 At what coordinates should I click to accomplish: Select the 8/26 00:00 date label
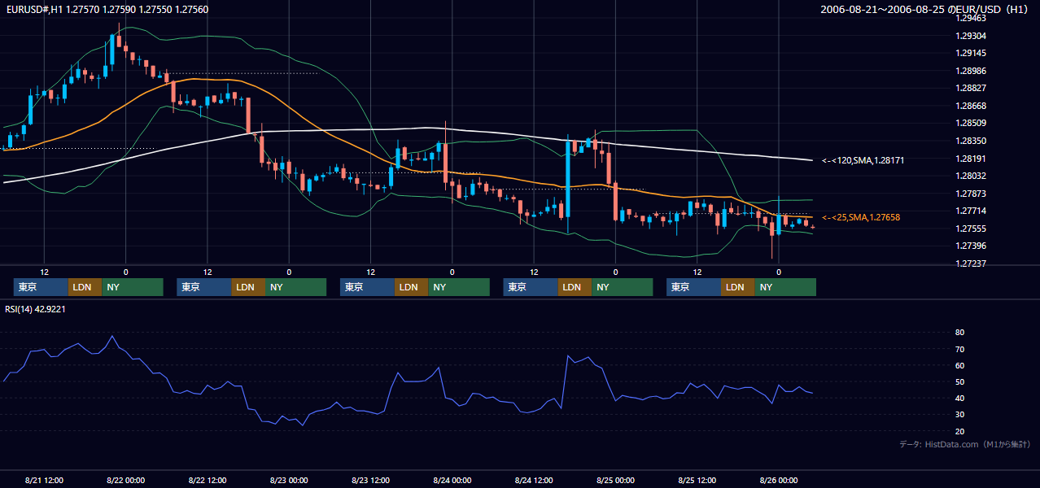coord(779,480)
